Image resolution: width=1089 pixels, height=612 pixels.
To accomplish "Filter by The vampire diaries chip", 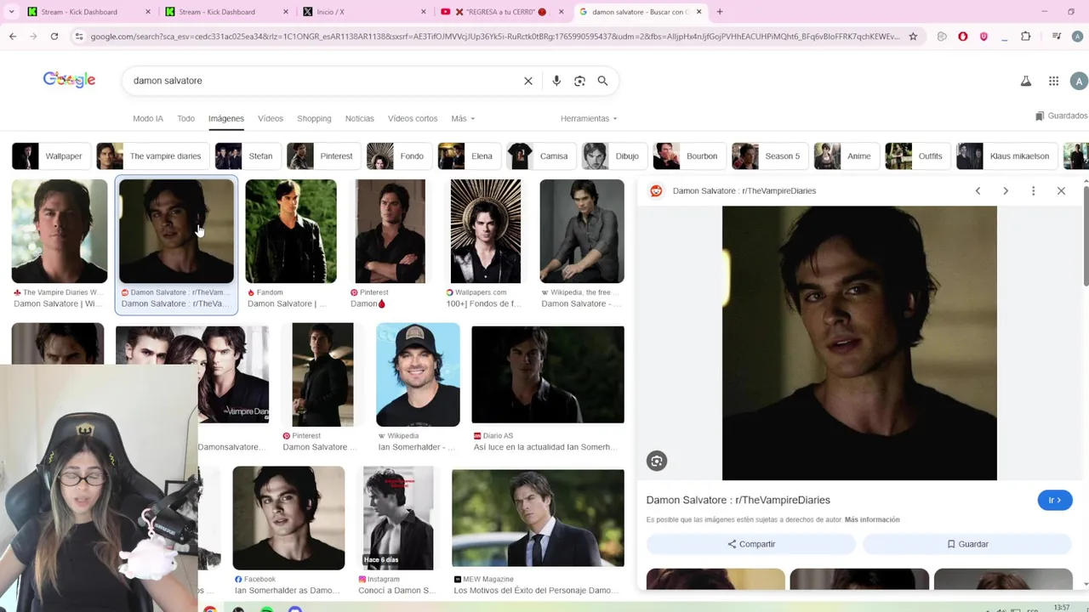I will pyautogui.click(x=151, y=156).
